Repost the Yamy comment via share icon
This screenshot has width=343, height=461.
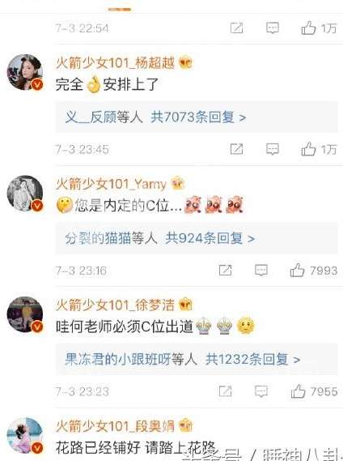(225, 270)
